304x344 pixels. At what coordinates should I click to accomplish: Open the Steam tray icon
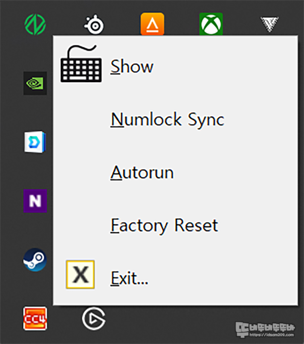point(35,260)
